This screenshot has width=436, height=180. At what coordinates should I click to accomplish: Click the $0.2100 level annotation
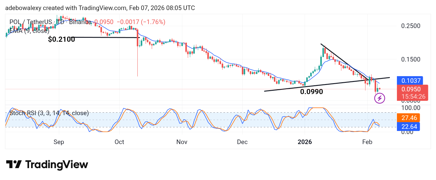(x=61, y=39)
